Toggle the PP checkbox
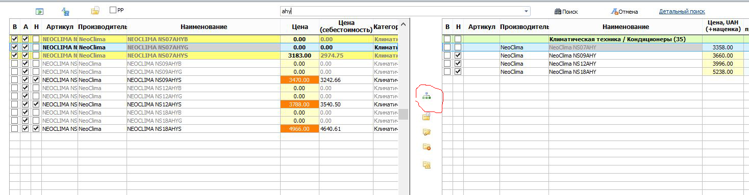 [x=113, y=10]
